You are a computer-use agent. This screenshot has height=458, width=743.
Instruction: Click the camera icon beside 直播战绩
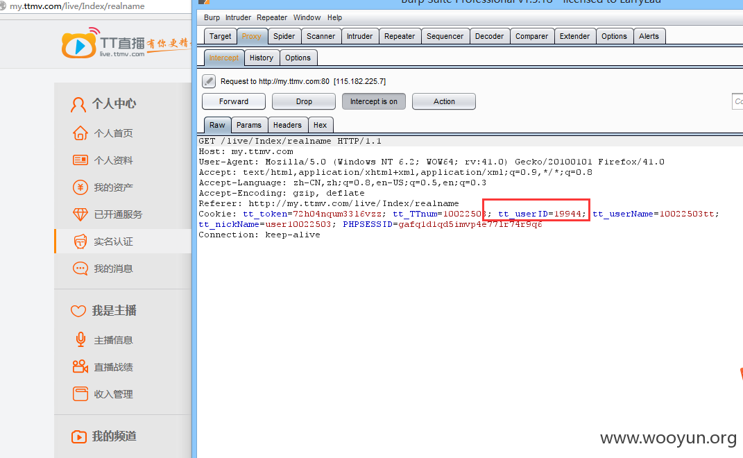80,366
